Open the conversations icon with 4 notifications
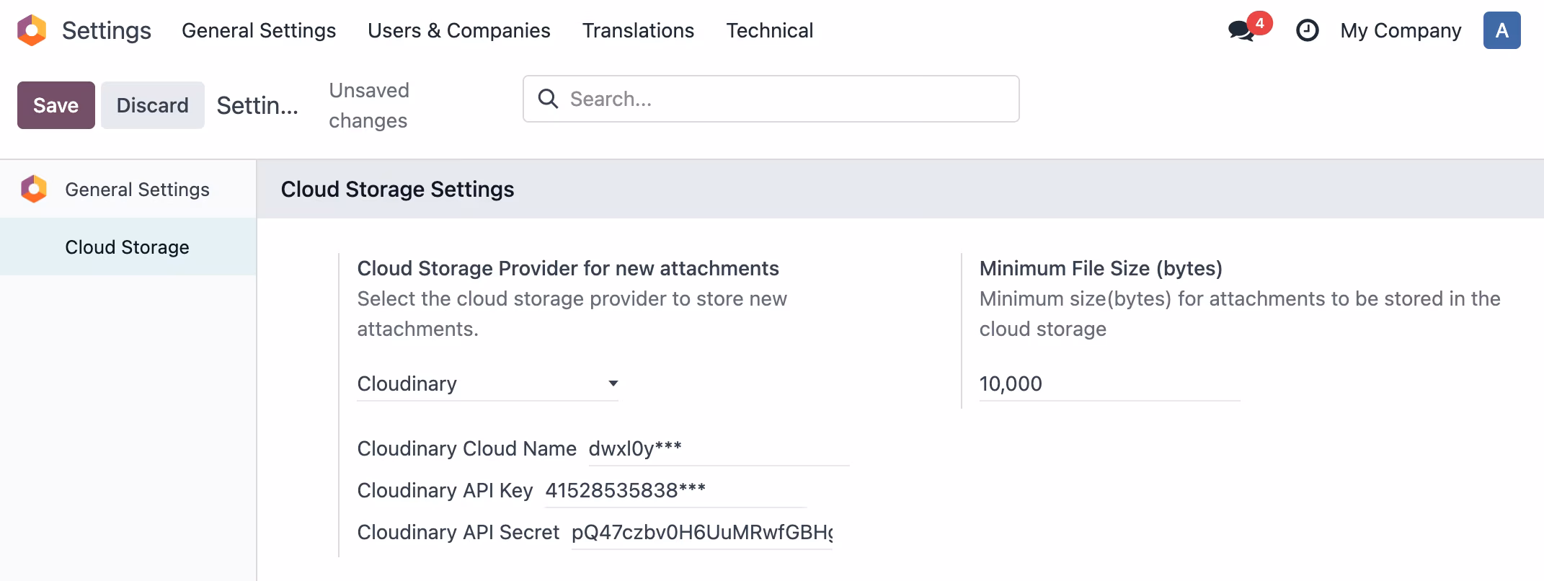 [1249, 29]
